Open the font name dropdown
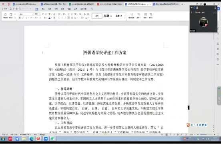The height and width of the screenshot is (146, 223). tap(26, 14)
